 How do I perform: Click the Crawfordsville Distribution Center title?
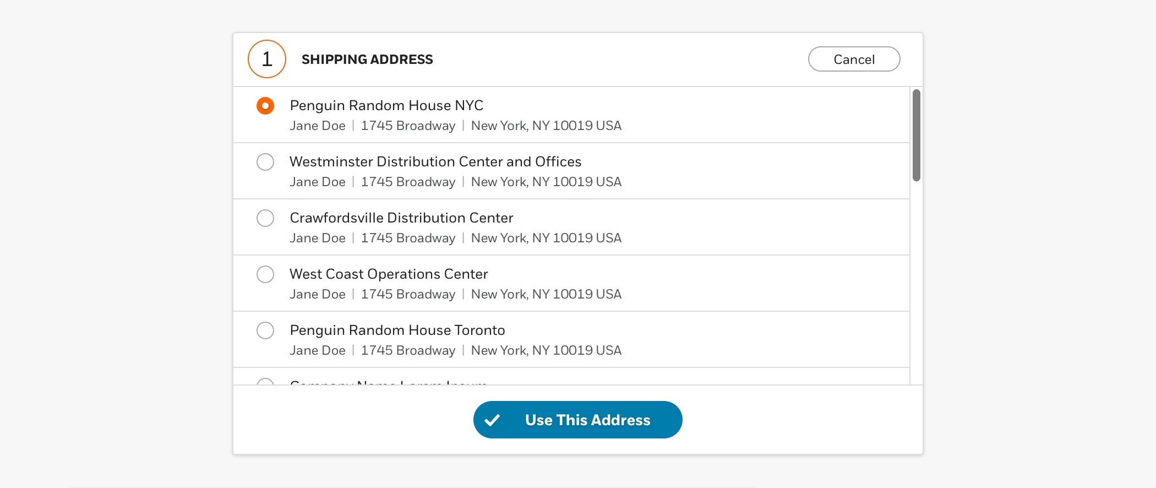401,218
